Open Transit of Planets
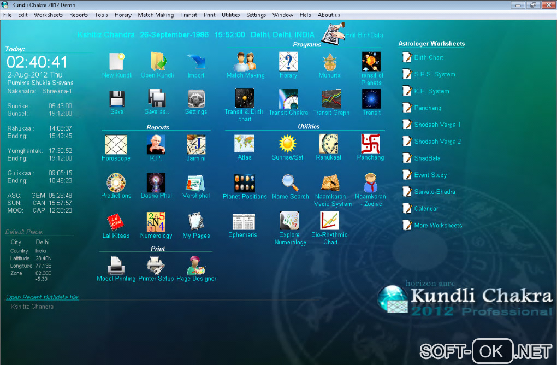Screen dimensions: 557x365 371,62
